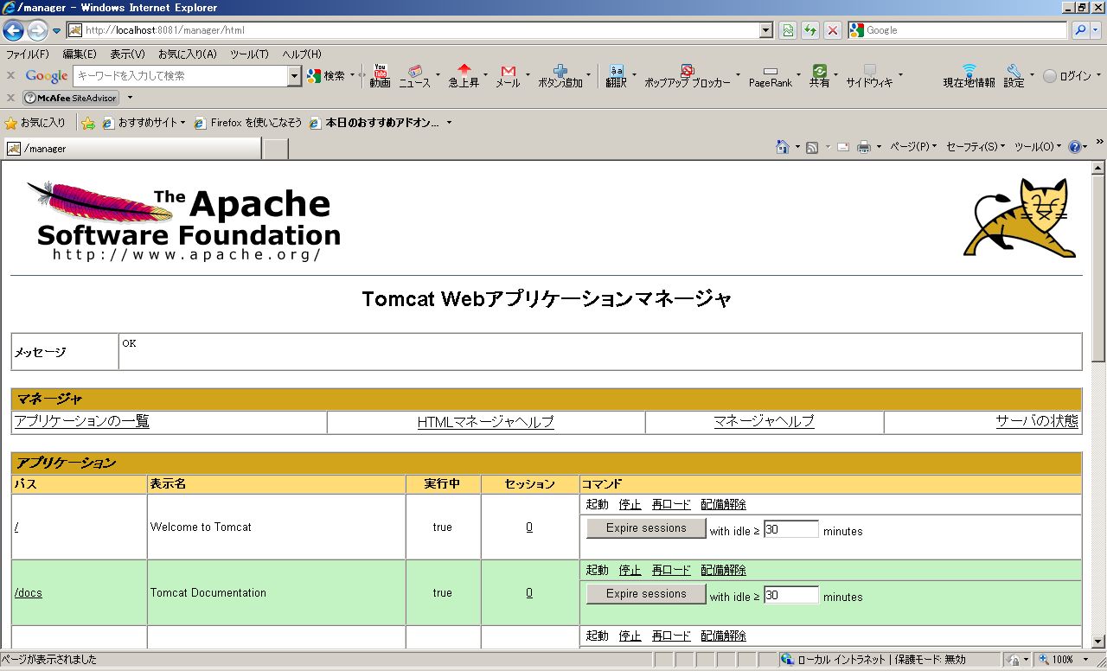Open the セーフティ(S) command bar dropdown
The image size is (1107, 671).
tap(976, 147)
